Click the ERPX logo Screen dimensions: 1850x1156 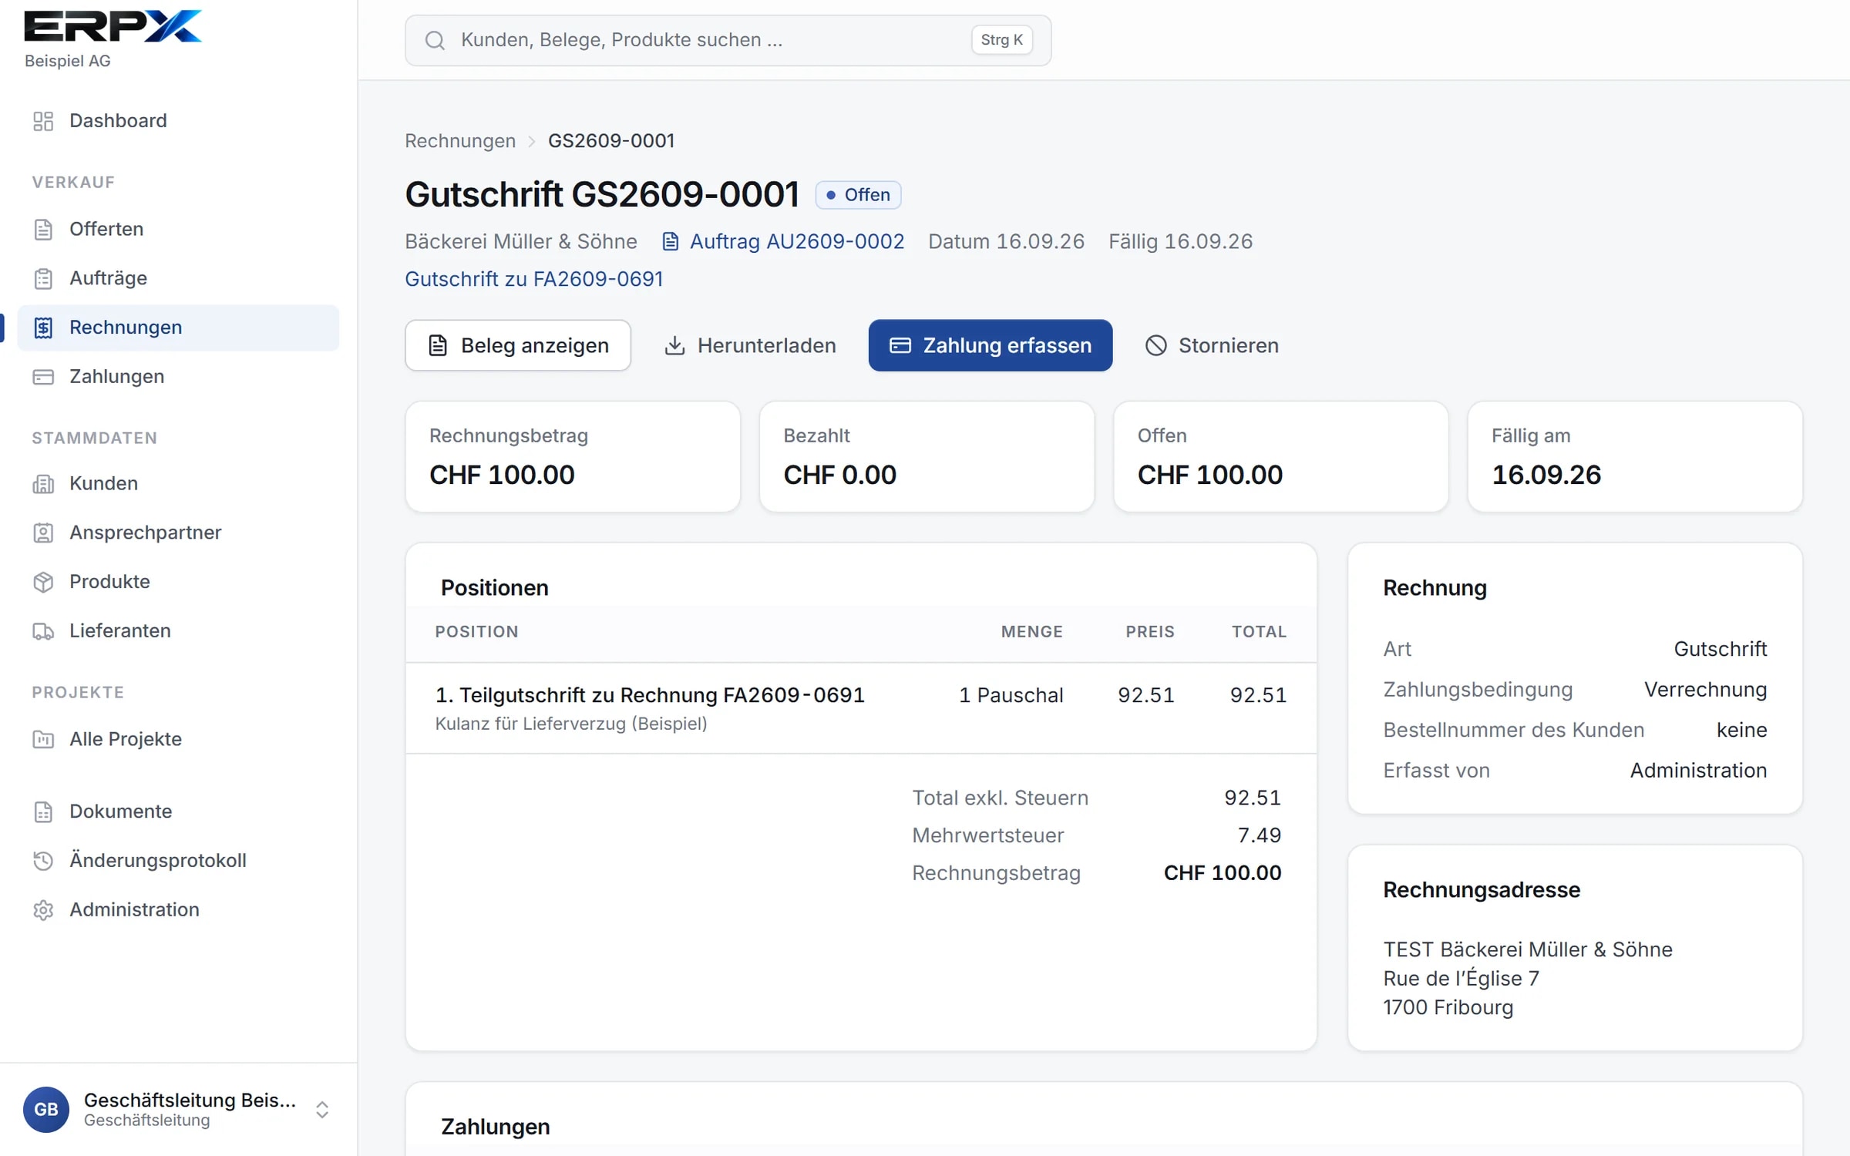(113, 25)
